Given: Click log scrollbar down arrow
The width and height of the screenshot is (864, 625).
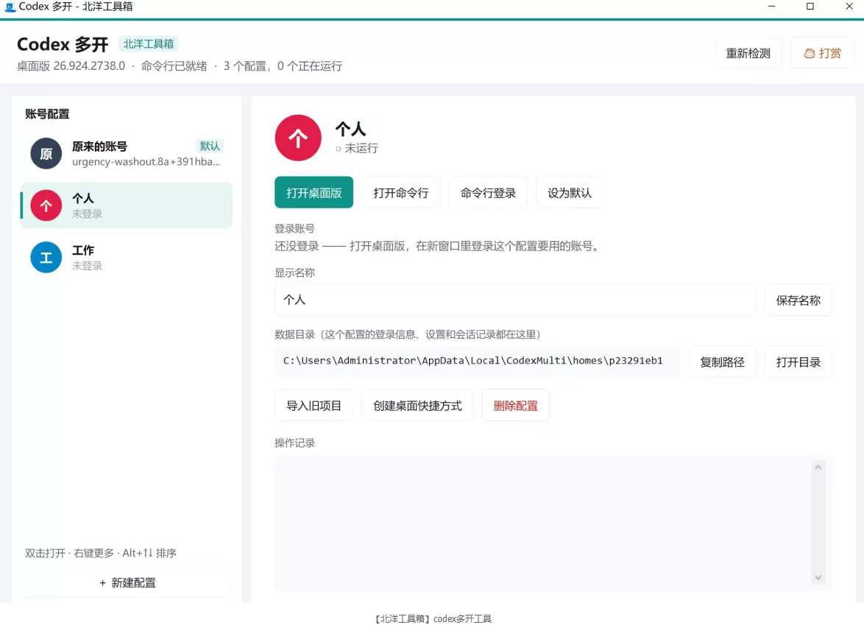Looking at the screenshot, I should pyautogui.click(x=818, y=577).
